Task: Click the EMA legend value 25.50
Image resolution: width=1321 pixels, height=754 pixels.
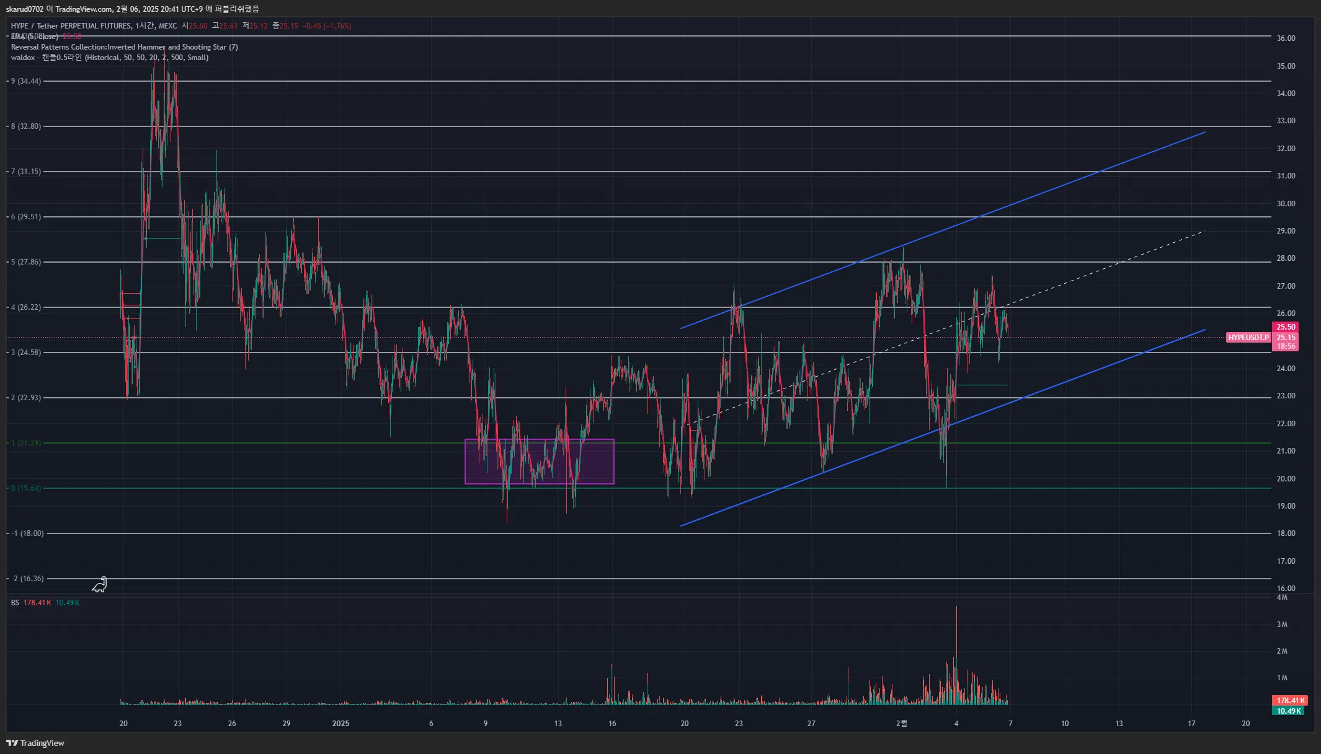Action: click(x=72, y=37)
